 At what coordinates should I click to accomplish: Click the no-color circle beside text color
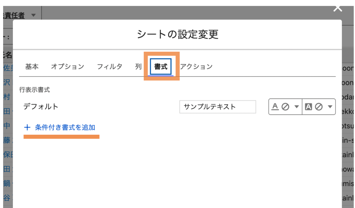pos(285,107)
